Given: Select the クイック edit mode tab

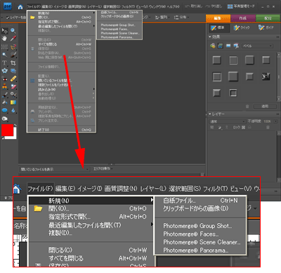Looking at the screenshot, I should [242, 28].
